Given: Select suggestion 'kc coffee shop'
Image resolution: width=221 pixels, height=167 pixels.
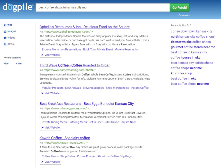Looking at the screenshot, I should tap(181, 73).
